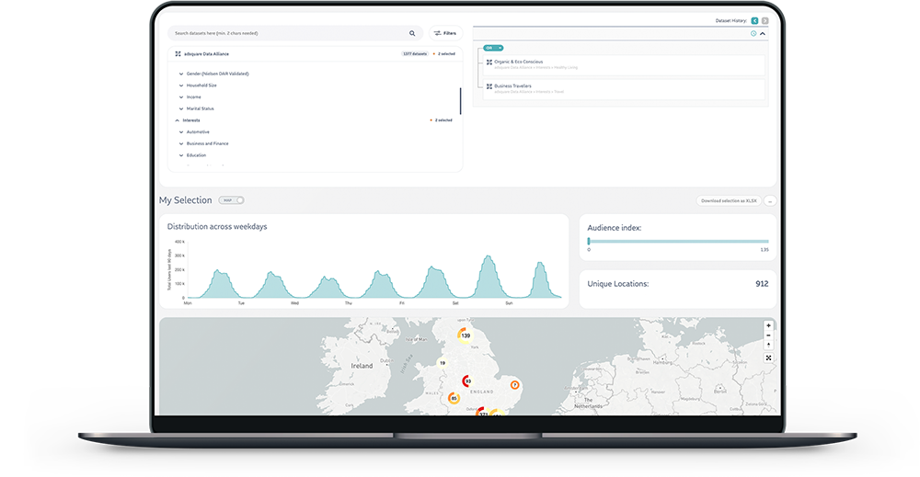Focus the dataset search field
Image resolution: width=920 pixels, height=477 pixels.
(295, 33)
